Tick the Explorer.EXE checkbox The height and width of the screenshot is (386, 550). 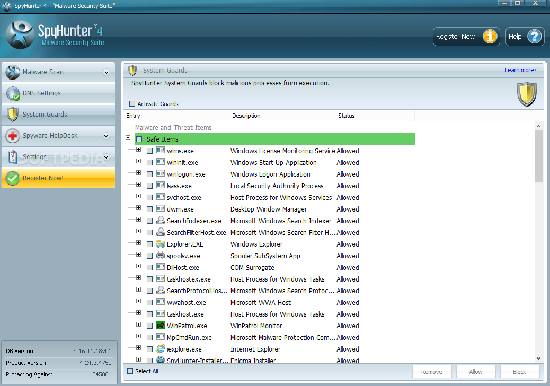click(149, 244)
